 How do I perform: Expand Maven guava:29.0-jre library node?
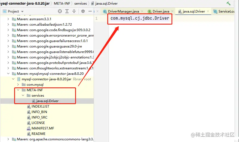click(x=8, y=46)
